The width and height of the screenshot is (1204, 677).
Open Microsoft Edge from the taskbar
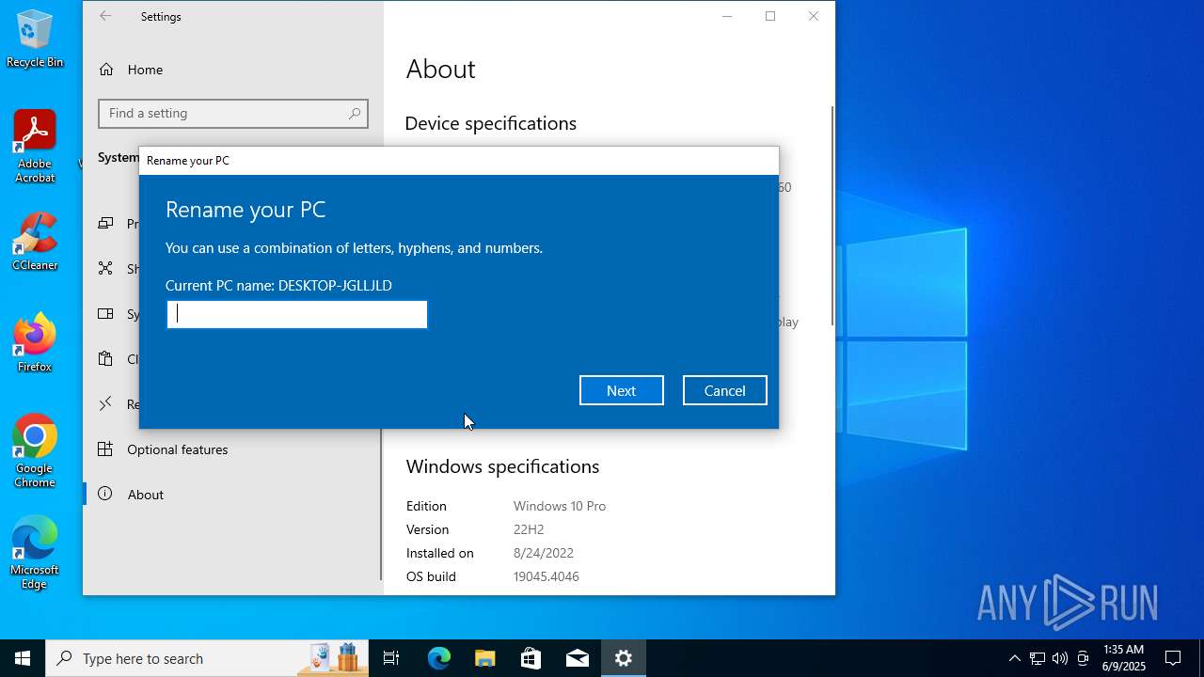point(439,658)
